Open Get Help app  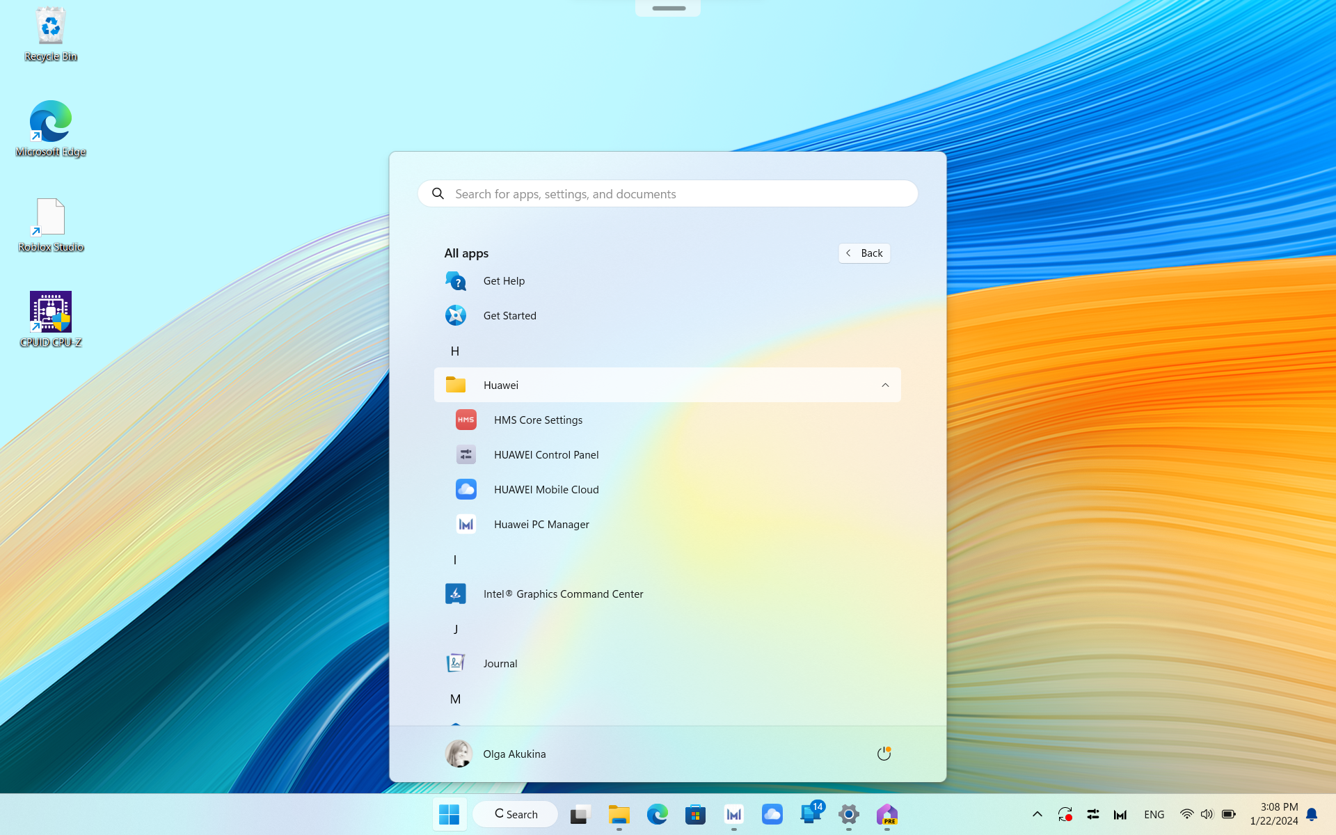click(x=667, y=280)
